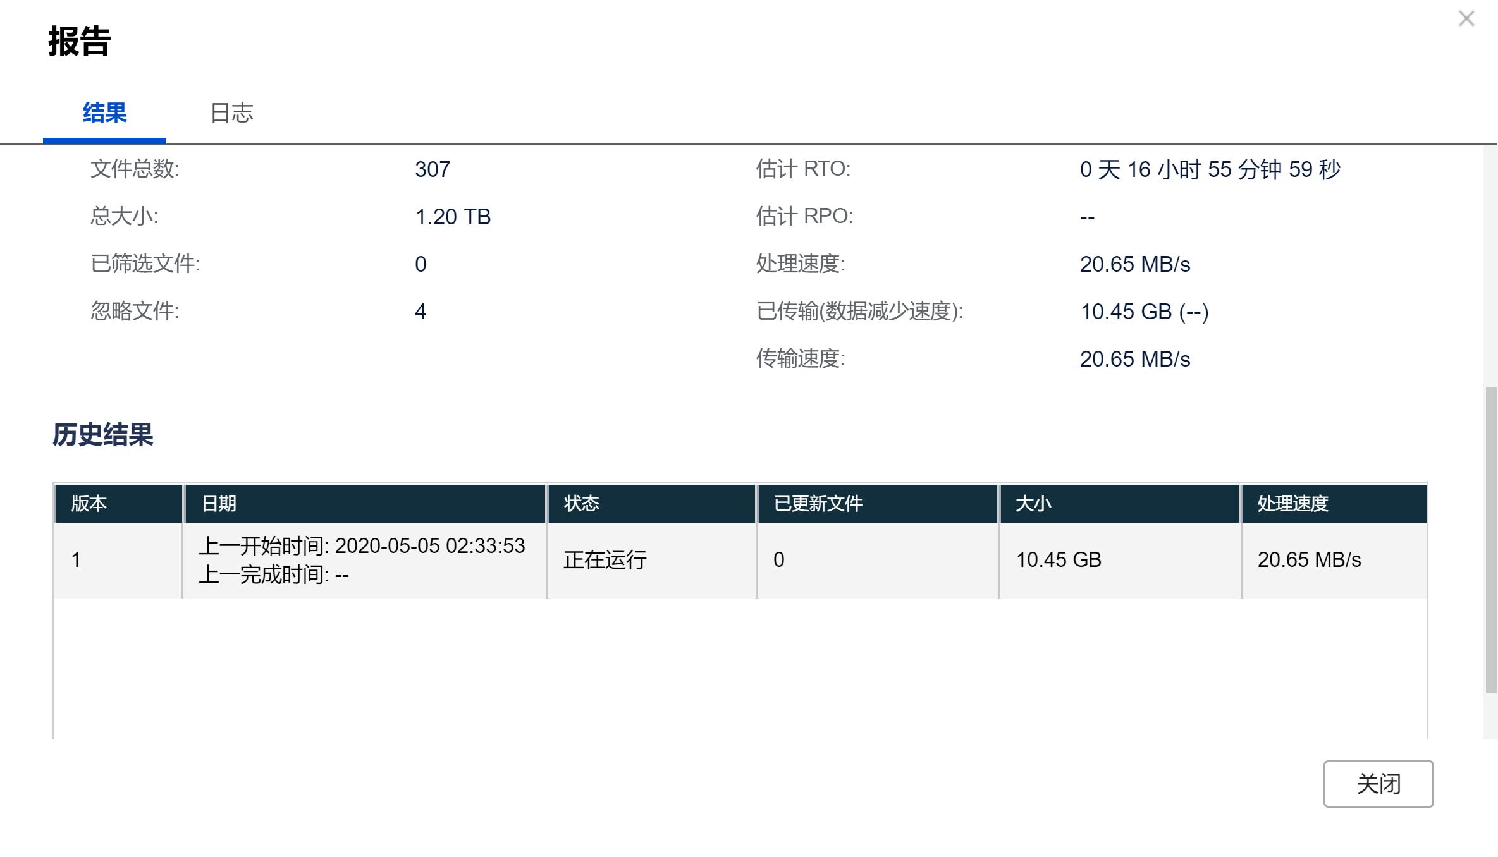Image resolution: width=1498 pixels, height=857 pixels.
Task: Click the 状态 column header
Action: click(582, 504)
